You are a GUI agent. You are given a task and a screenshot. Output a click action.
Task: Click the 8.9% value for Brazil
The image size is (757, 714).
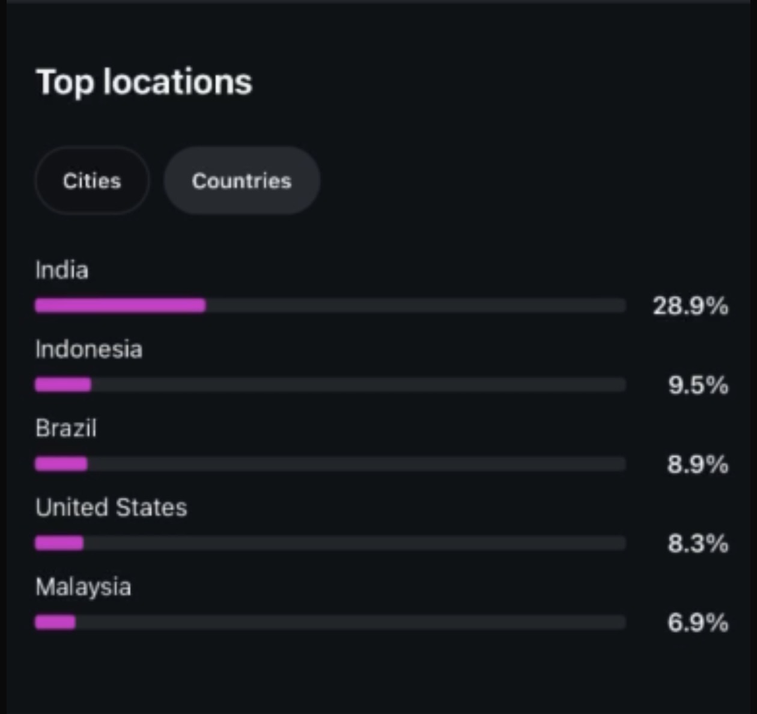pyautogui.click(x=698, y=465)
